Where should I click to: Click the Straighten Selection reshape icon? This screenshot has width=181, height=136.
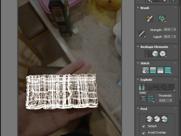(x=148, y=54)
